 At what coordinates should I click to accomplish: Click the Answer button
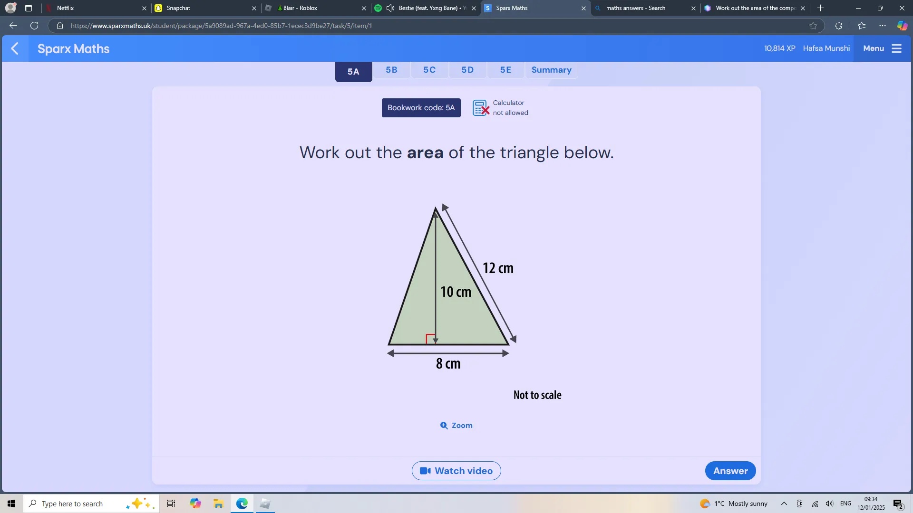tap(730, 471)
